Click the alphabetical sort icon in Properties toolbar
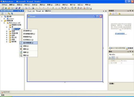The image size is (134, 97). pyautogui.click(x=113, y=58)
